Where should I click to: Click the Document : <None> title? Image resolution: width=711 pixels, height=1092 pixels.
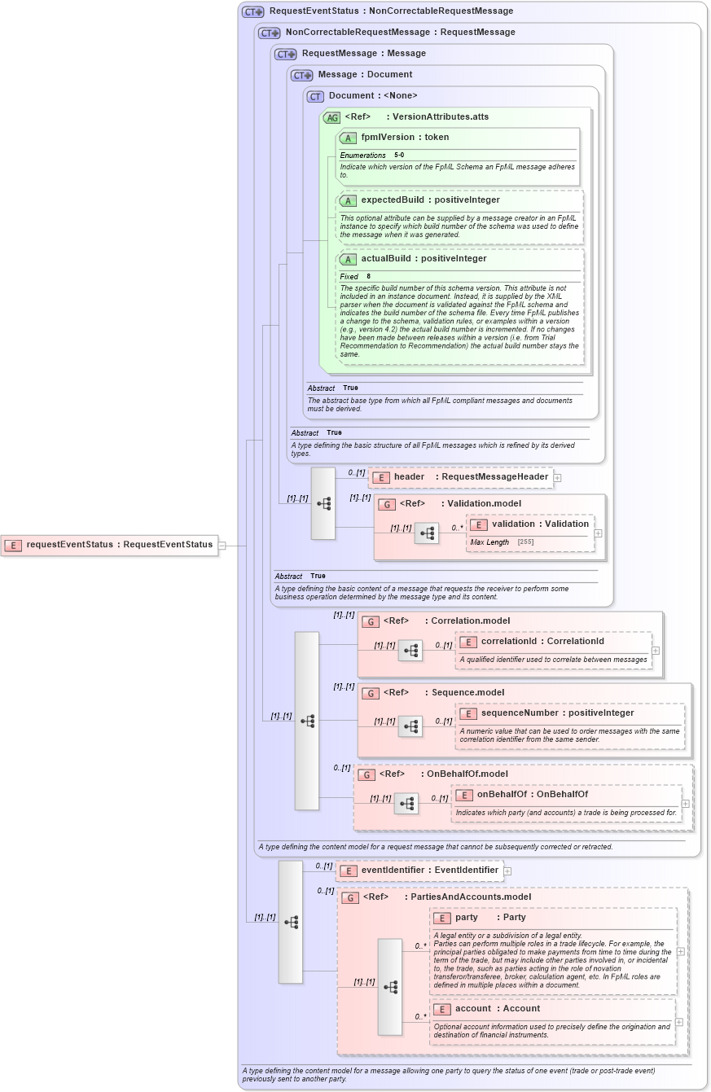click(x=373, y=96)
